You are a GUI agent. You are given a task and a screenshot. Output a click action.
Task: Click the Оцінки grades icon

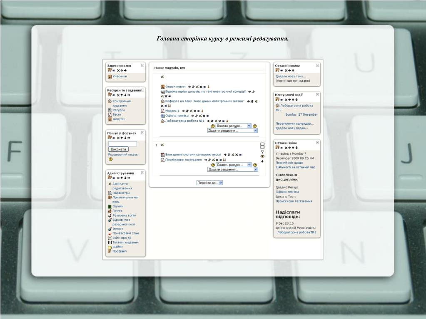coord(110,206)
